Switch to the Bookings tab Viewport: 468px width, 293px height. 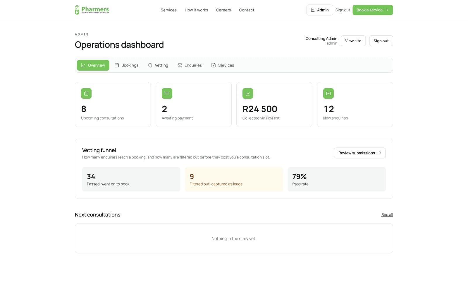click(127, 65)
